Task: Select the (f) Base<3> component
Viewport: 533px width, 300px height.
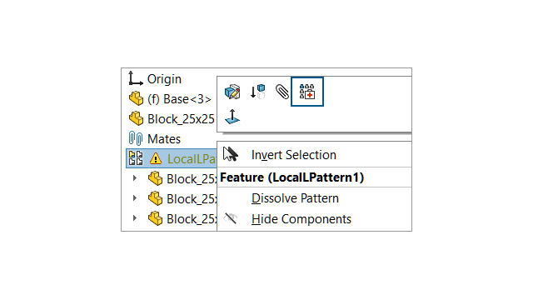Action: pos(170,99)
